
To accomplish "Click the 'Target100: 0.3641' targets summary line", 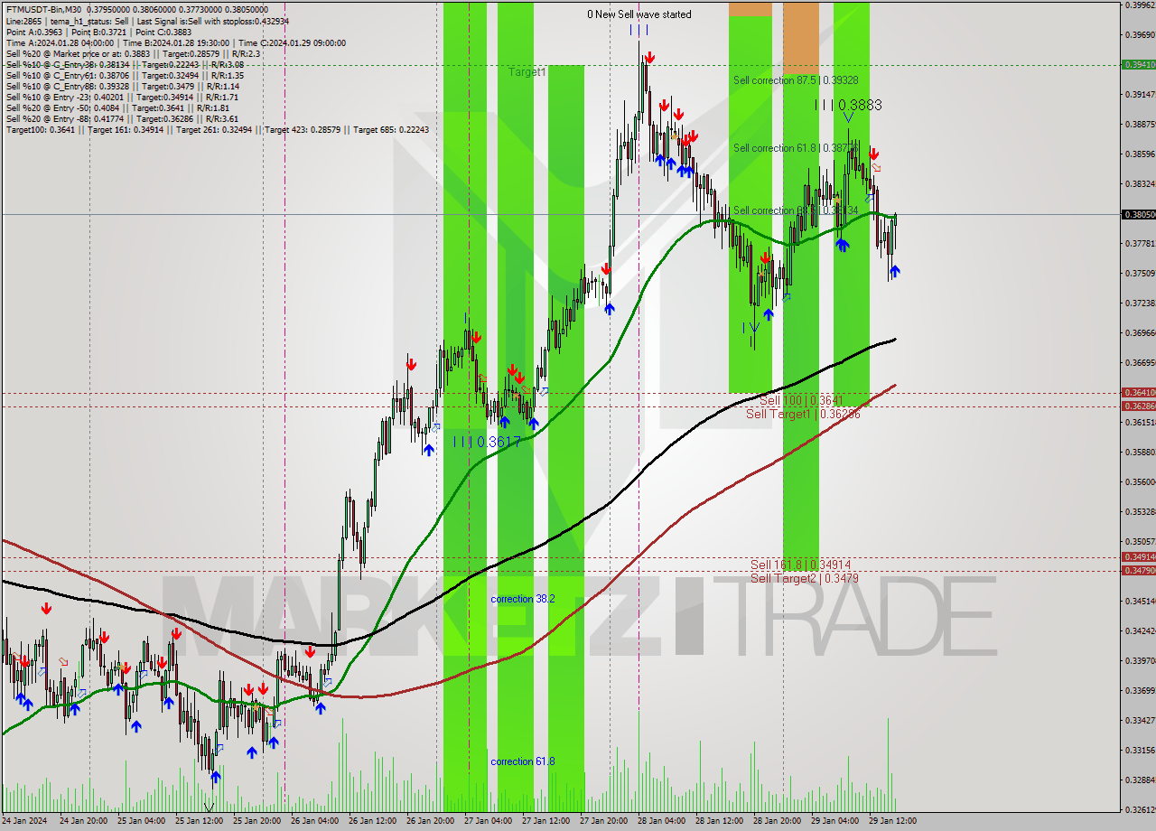I will tap(217, 129).
